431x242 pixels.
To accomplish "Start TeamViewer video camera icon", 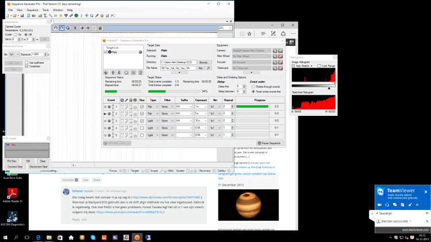I will pyautogui.click(x=380, y=205).
